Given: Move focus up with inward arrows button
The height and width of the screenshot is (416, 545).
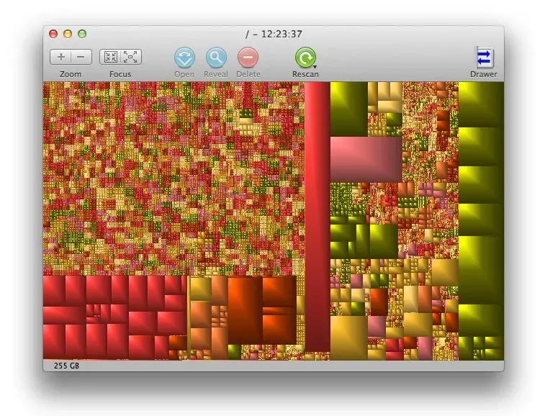Looking at the screenshot, I should pyautogui.click(x=111, y=57).
